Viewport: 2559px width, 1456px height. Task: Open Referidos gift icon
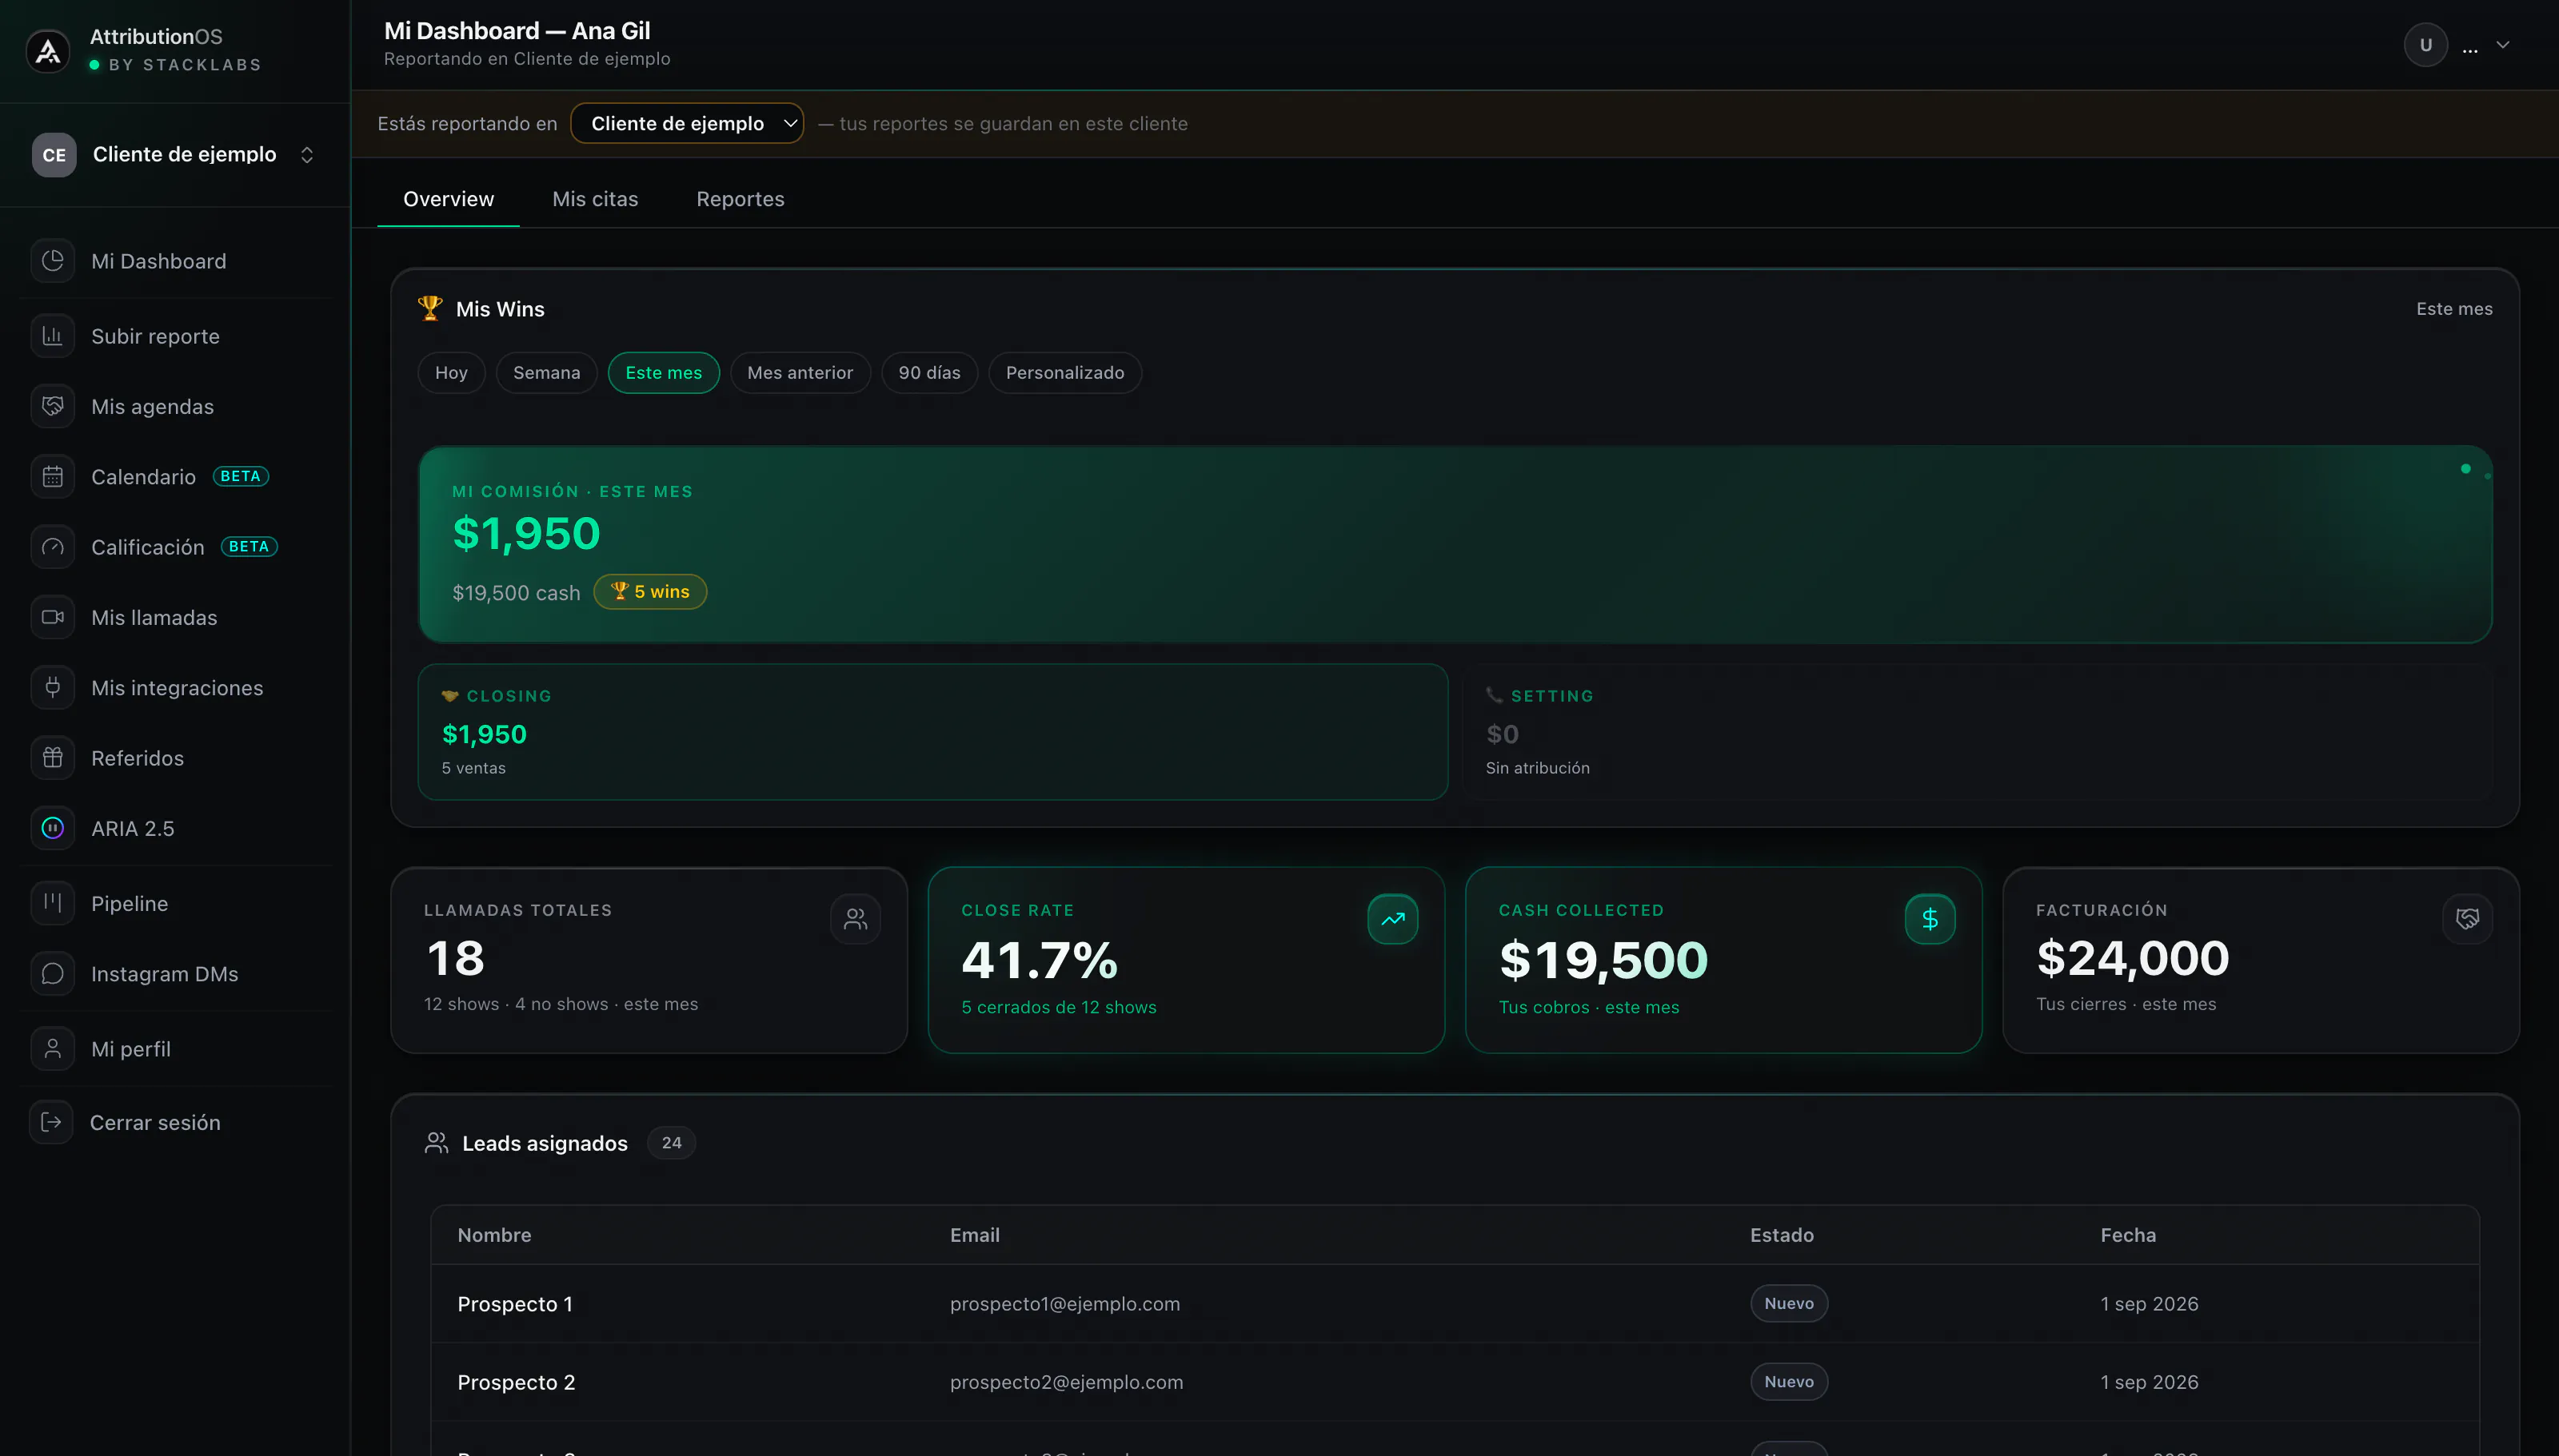tap(53, 758)
